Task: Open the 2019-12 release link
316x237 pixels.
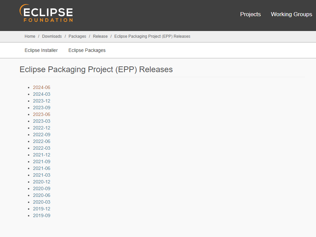Action: coord(41,209)
